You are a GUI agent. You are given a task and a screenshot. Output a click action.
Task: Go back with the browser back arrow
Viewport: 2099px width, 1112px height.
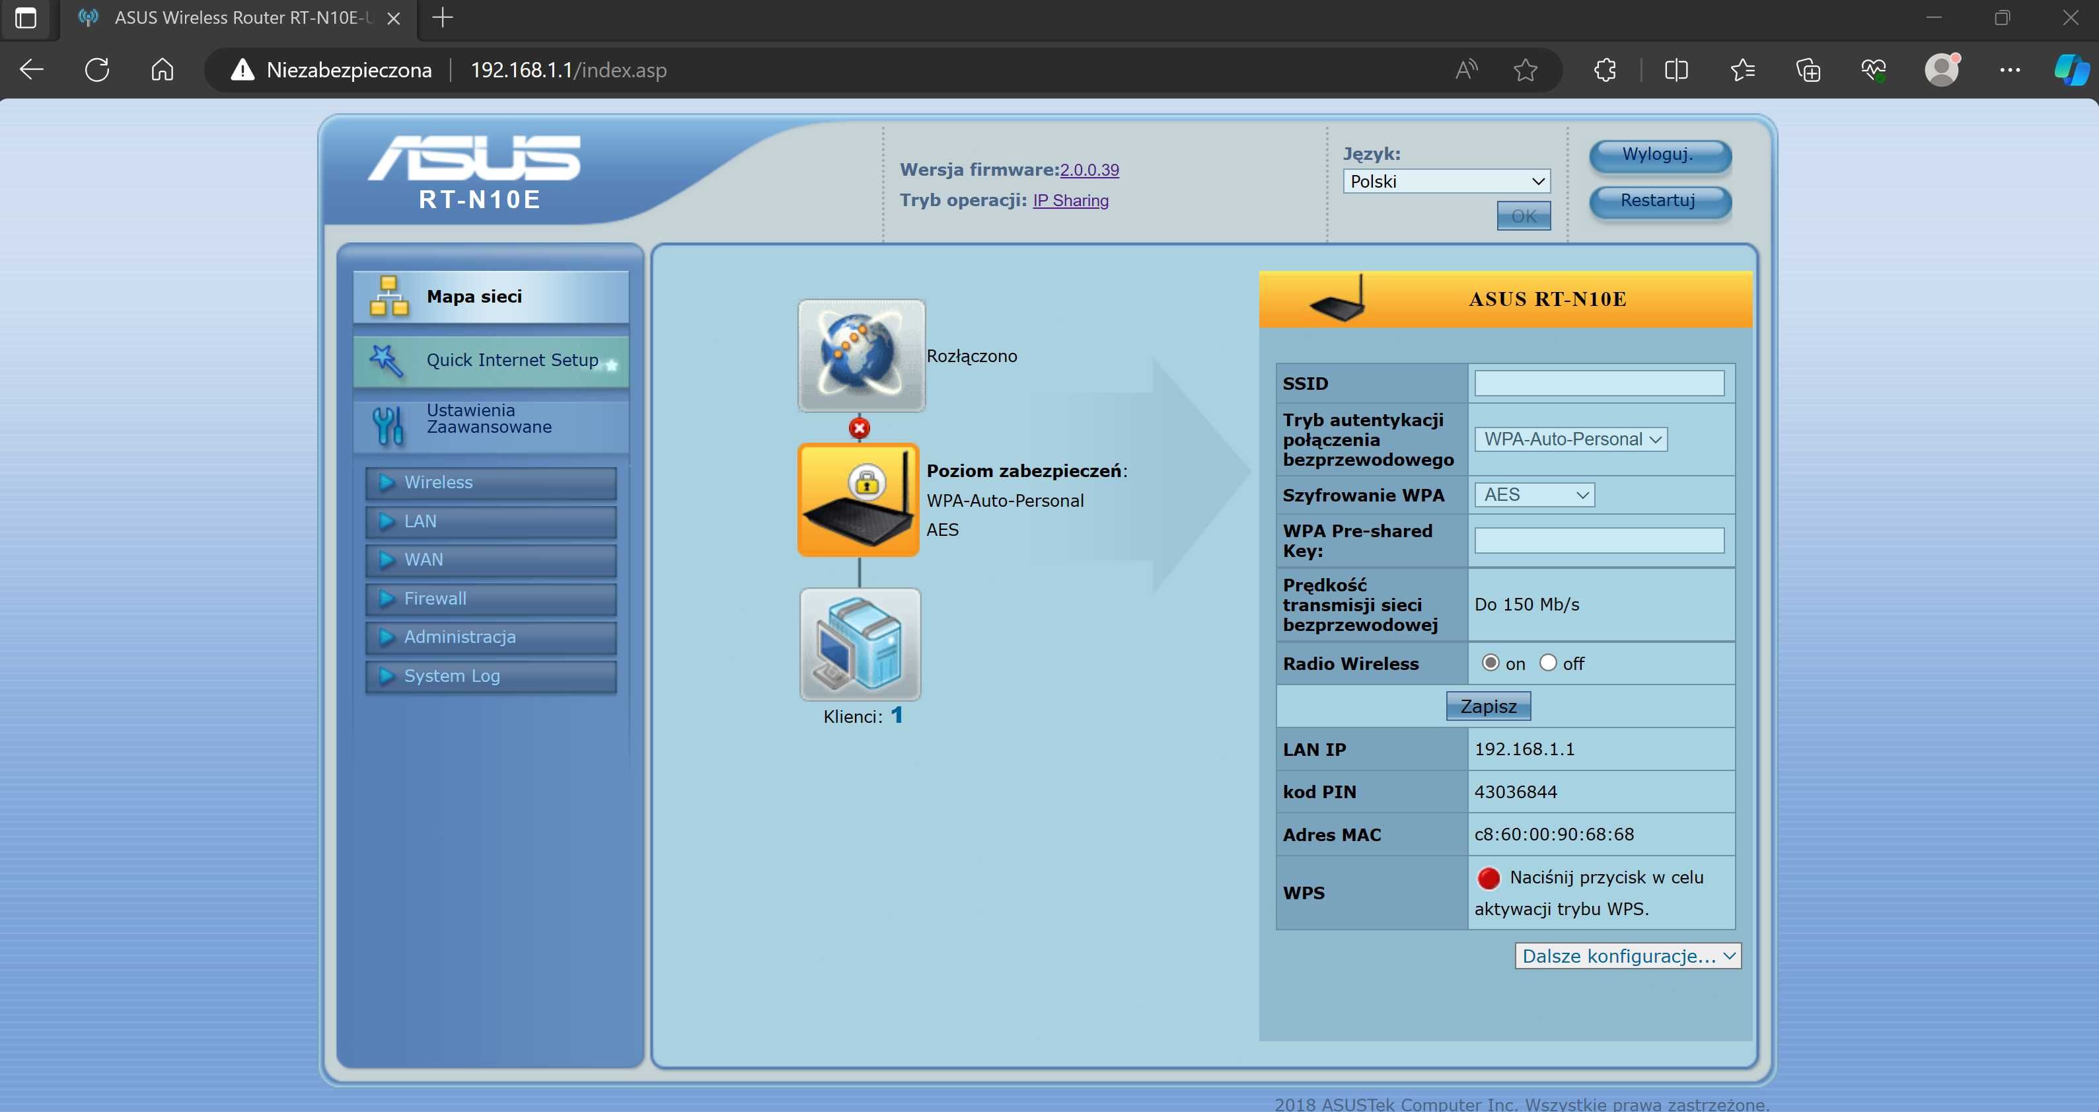point(32,70)
